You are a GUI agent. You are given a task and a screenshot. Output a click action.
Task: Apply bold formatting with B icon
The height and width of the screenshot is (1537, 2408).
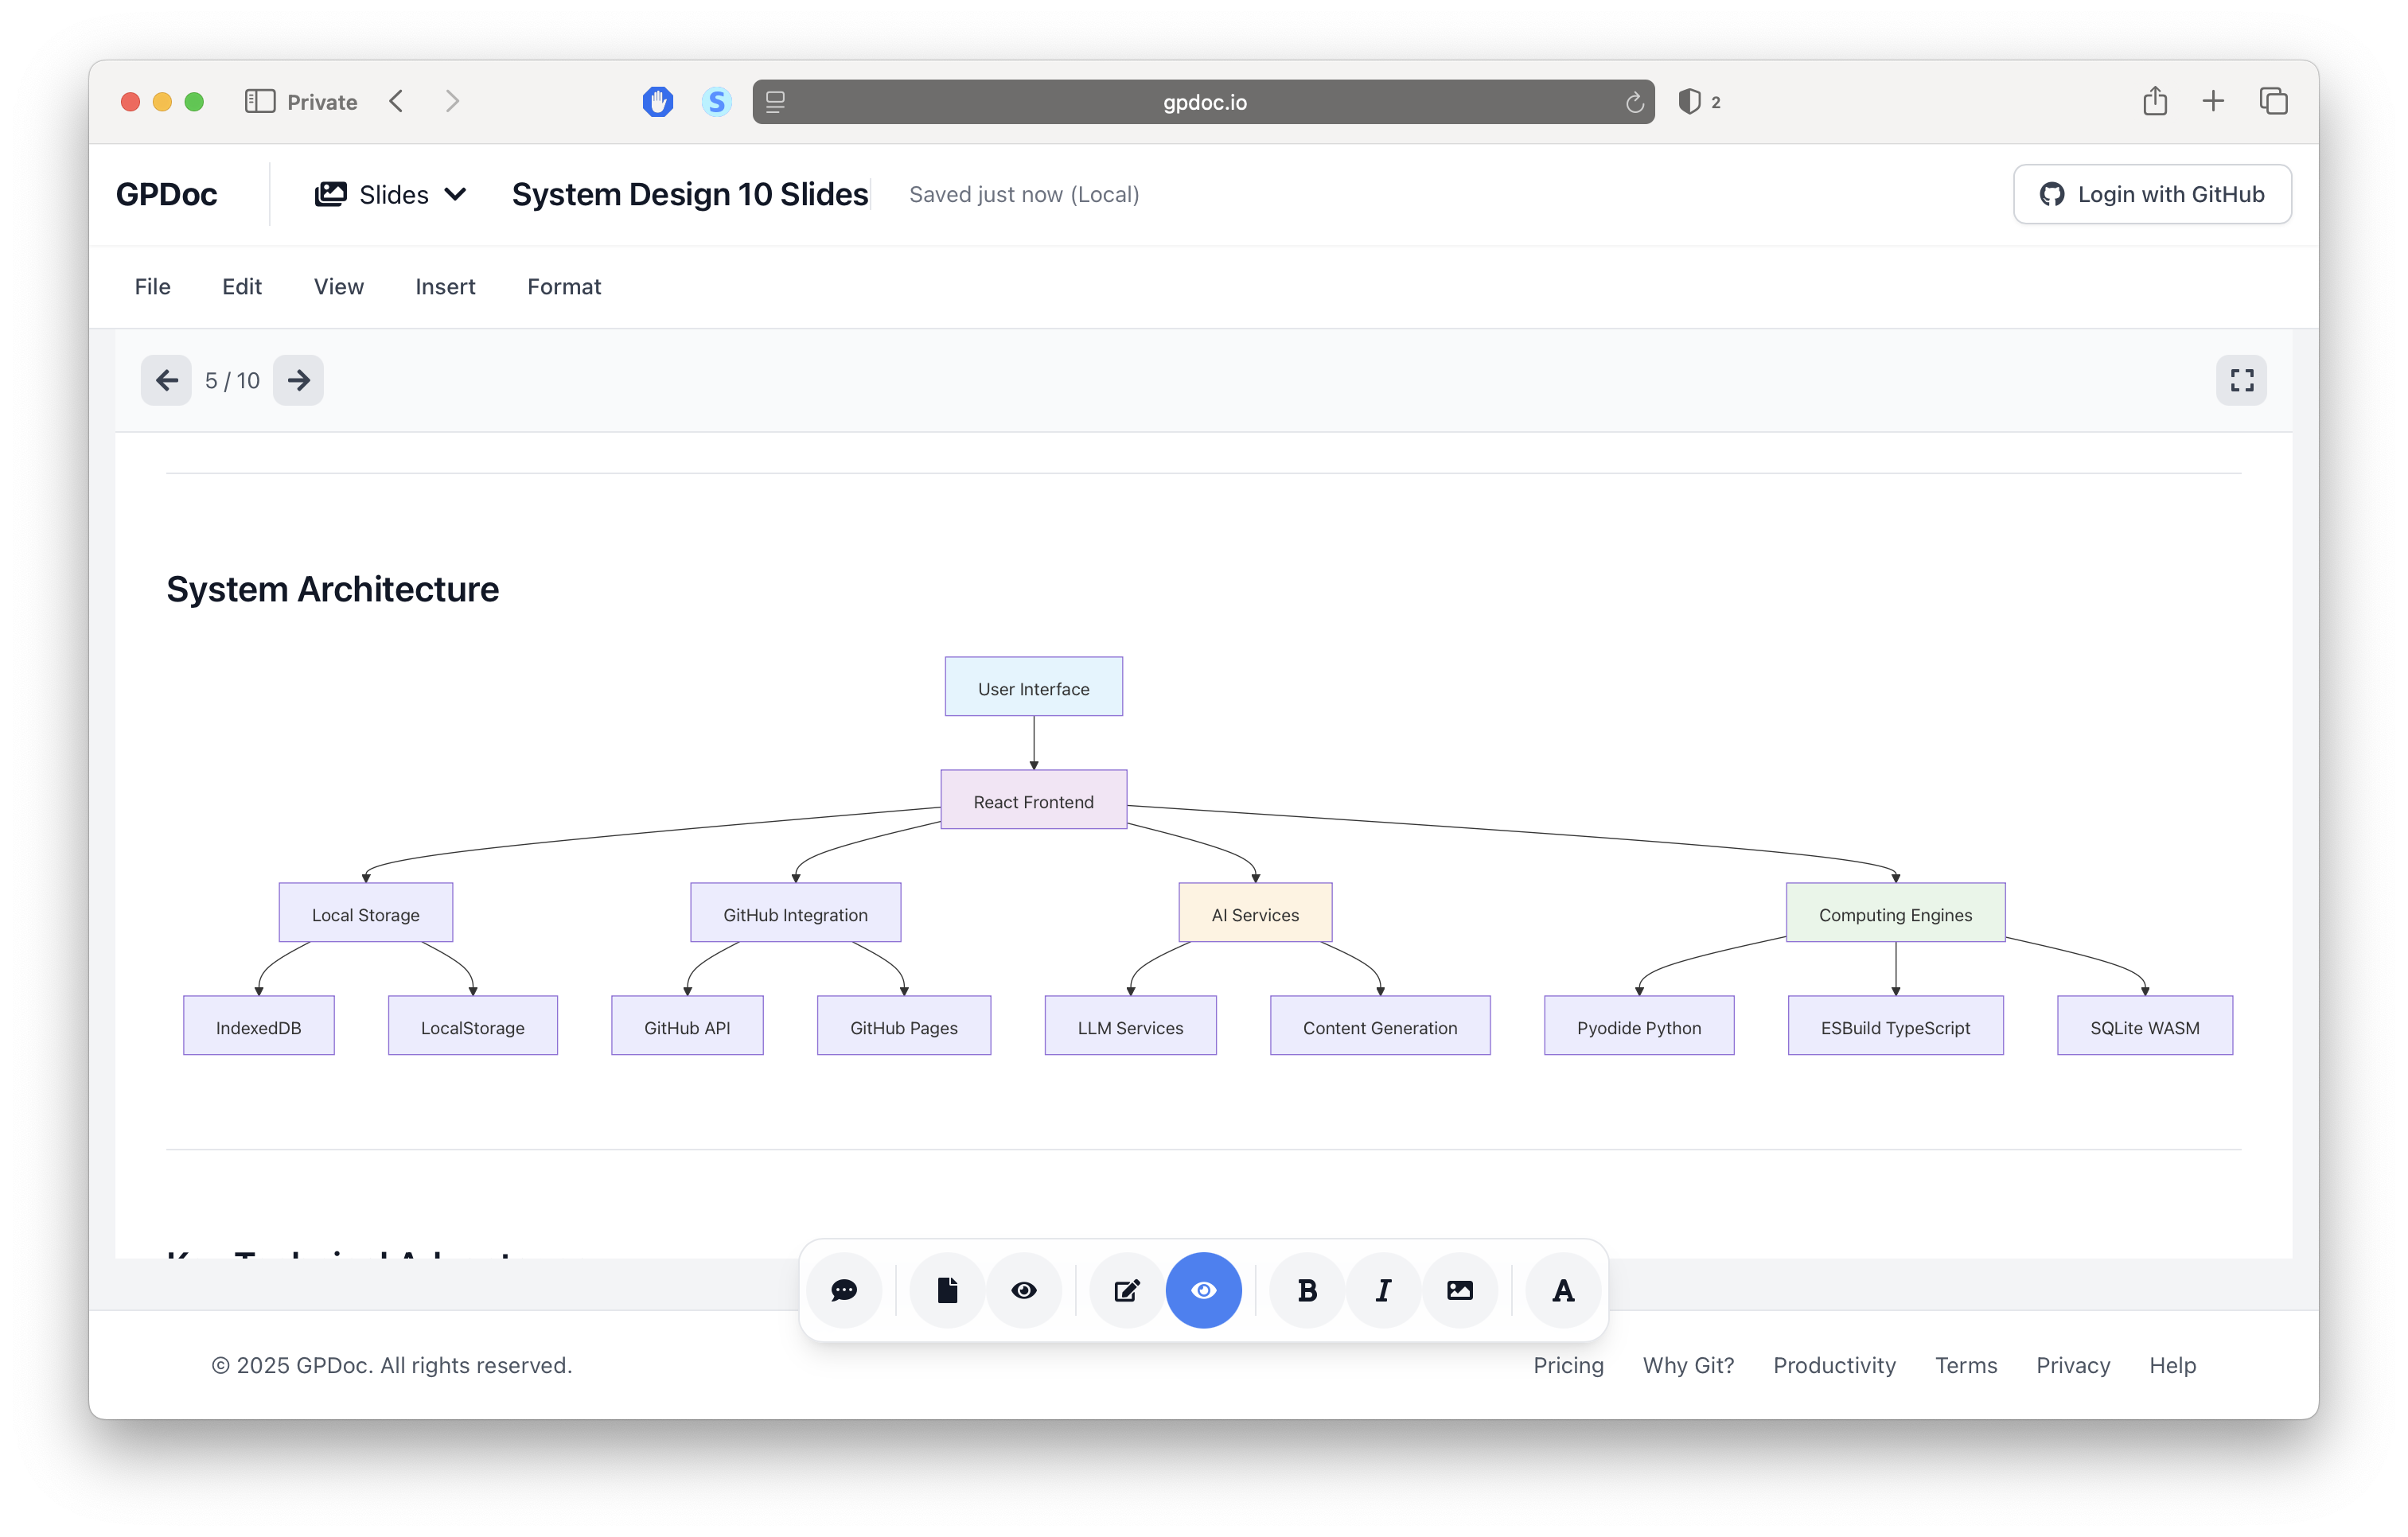(1306, 1290)
